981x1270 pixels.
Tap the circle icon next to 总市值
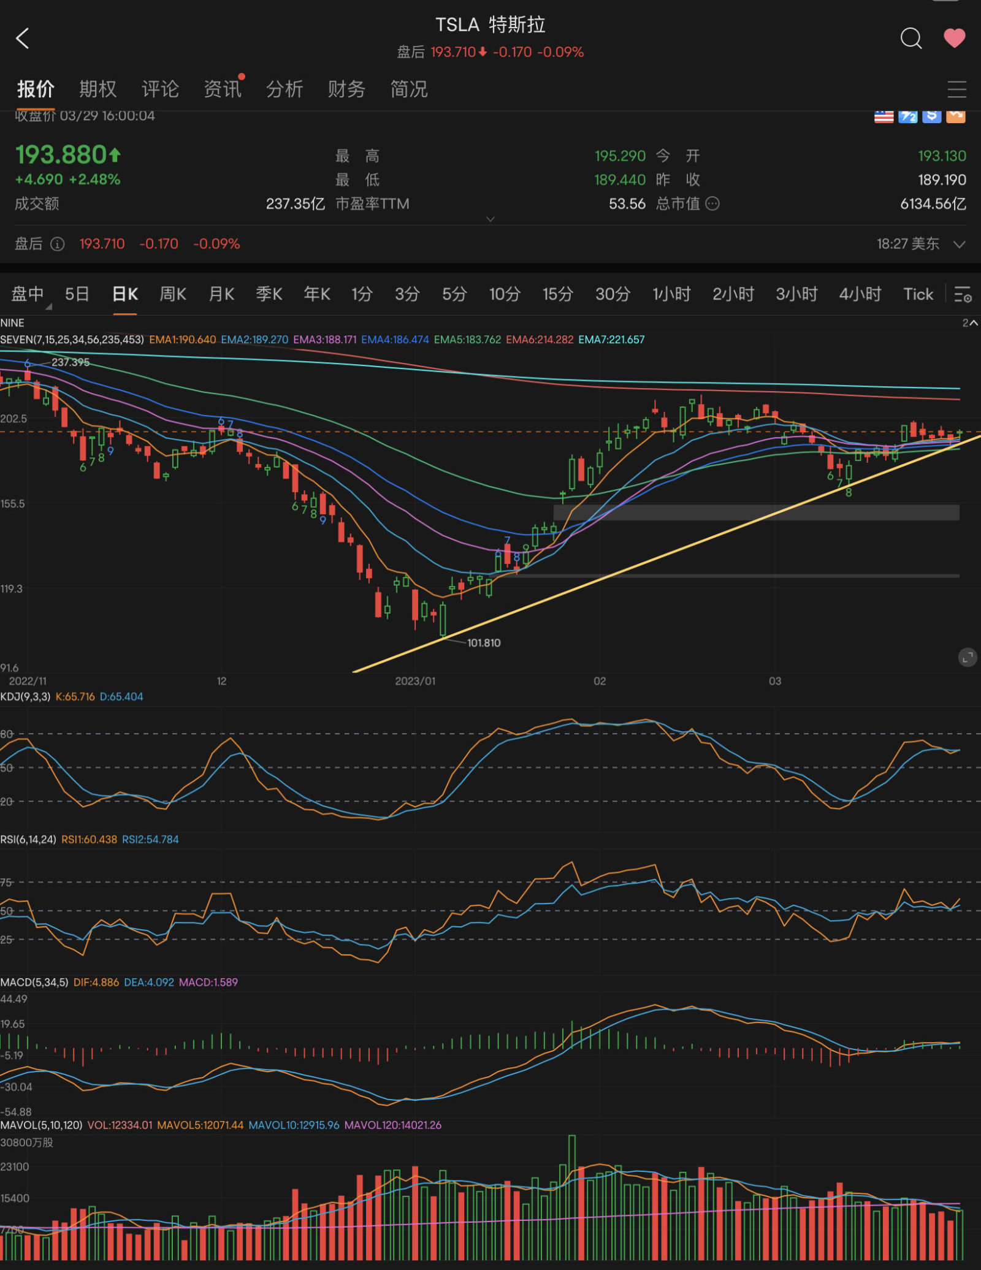[x=712, y=203]
